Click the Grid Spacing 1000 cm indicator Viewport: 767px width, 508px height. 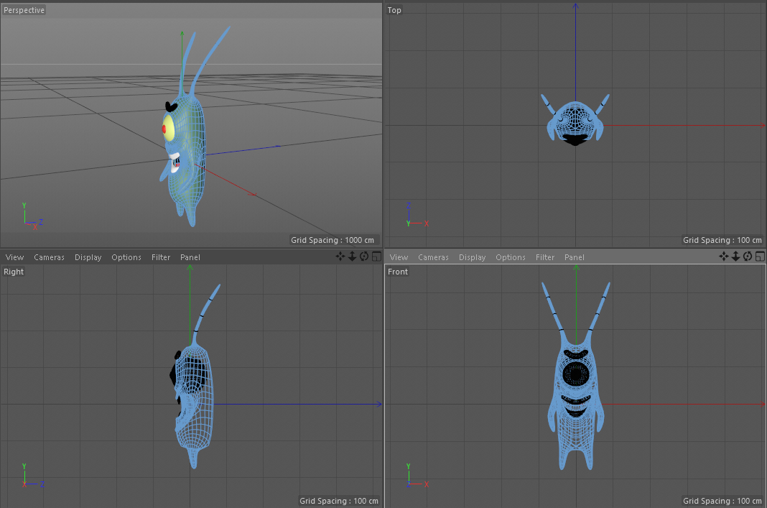click(x=333, y=239)
